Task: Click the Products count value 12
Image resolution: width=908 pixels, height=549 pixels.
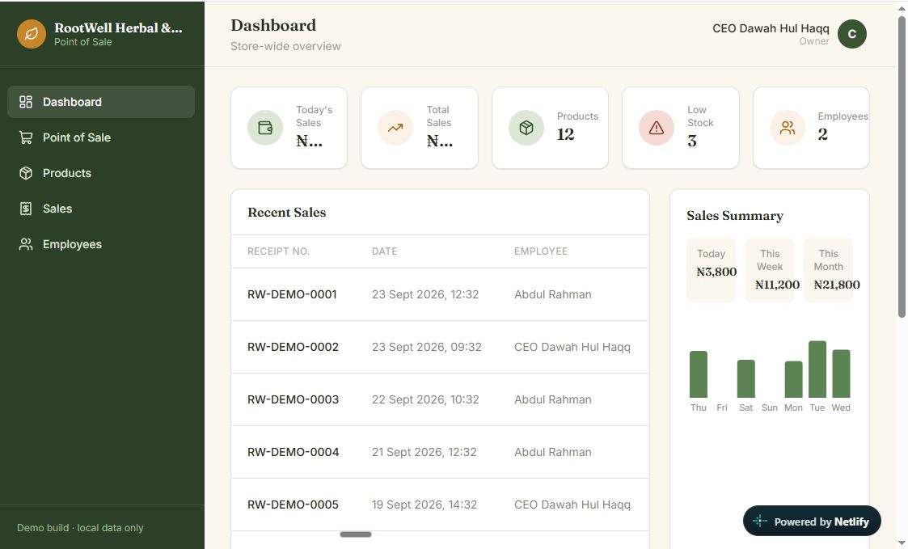Action: (566, 134)
